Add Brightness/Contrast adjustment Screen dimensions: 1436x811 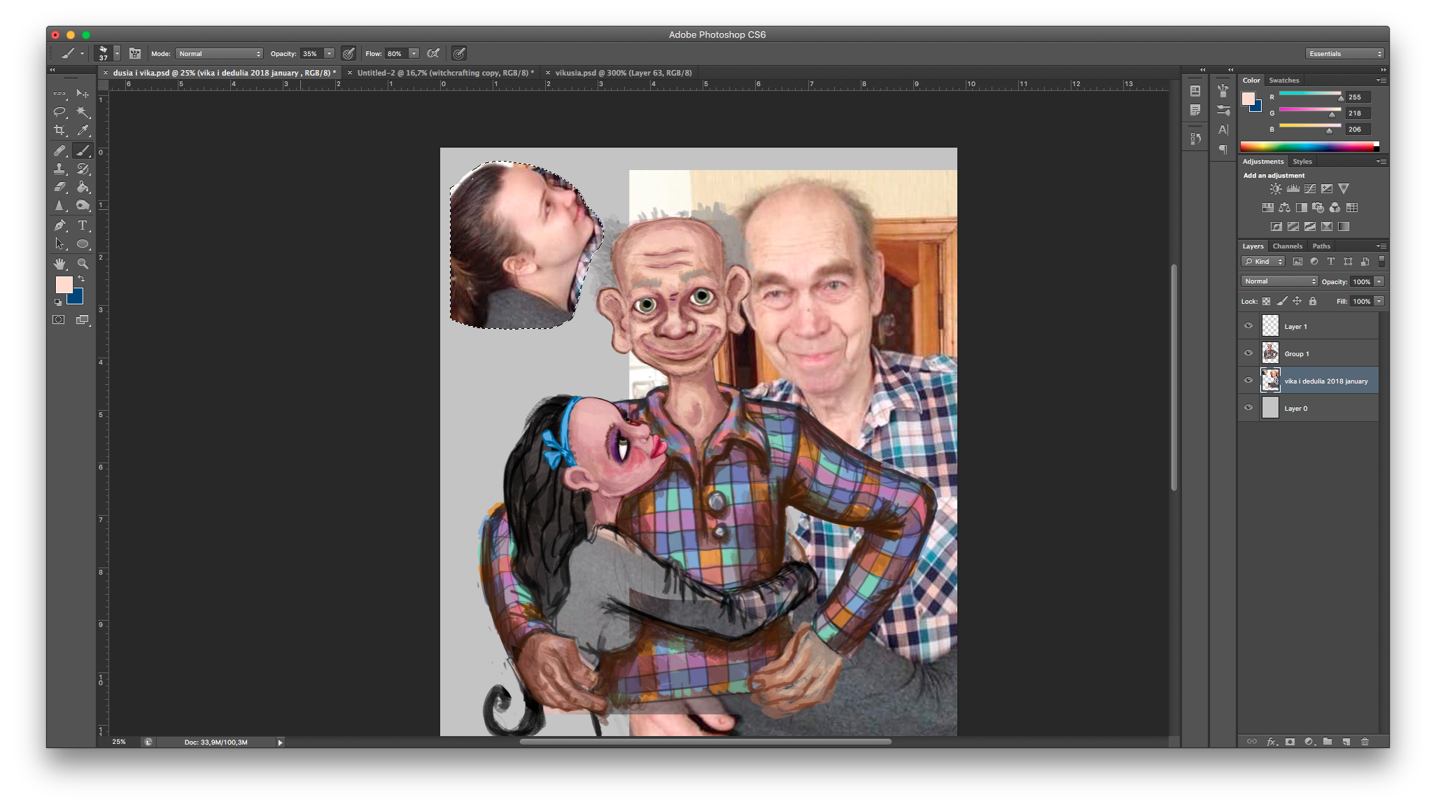pyautogui.click(x=1276, y=189)
